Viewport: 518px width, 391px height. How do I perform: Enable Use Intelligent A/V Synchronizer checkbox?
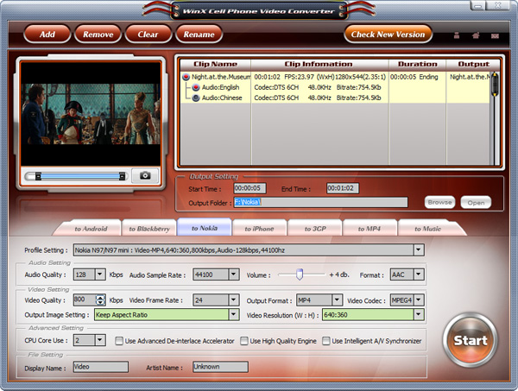(x=326, y=341)
